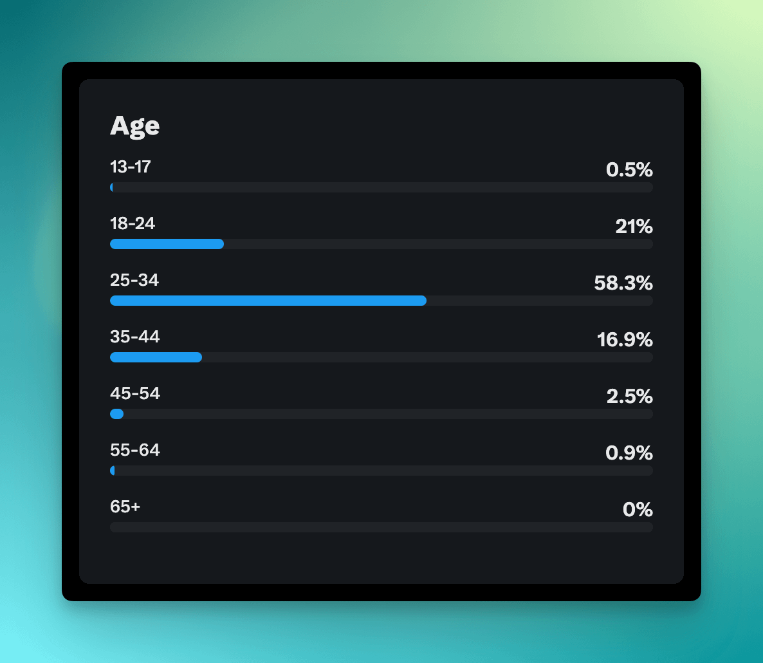Click the empty 65+ progress bar
Screen dimensions: 763x663
click(381, 527)
